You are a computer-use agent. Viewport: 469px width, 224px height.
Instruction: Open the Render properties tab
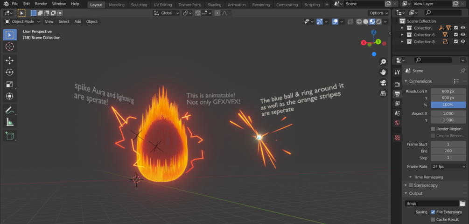click(397, 84)
